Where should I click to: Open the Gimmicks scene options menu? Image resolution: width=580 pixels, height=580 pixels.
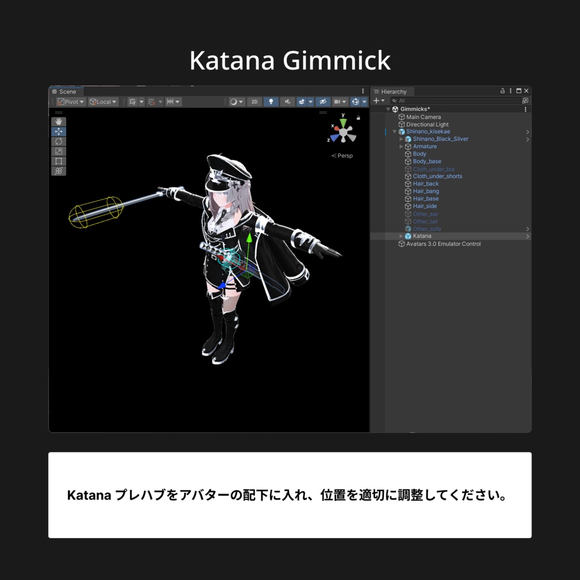point(525,109)
